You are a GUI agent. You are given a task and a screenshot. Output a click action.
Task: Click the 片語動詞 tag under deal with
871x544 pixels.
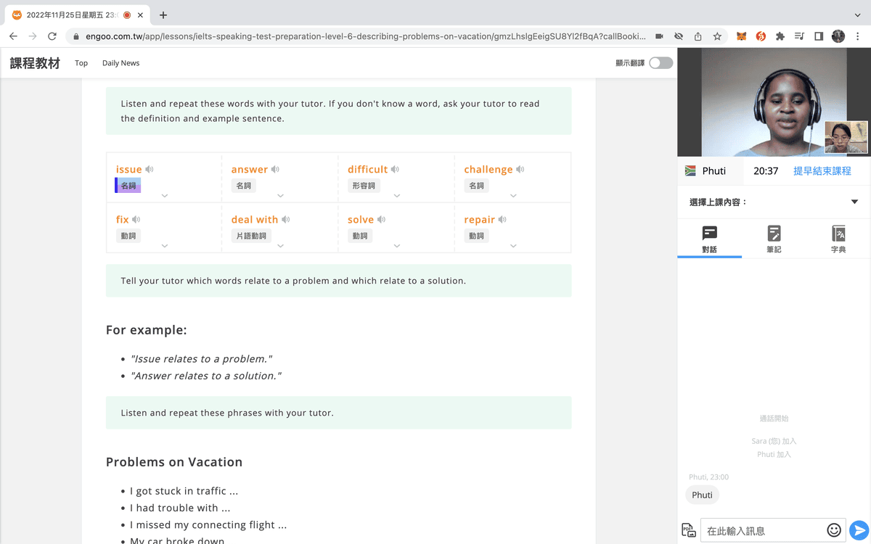(x=251, y=236)
